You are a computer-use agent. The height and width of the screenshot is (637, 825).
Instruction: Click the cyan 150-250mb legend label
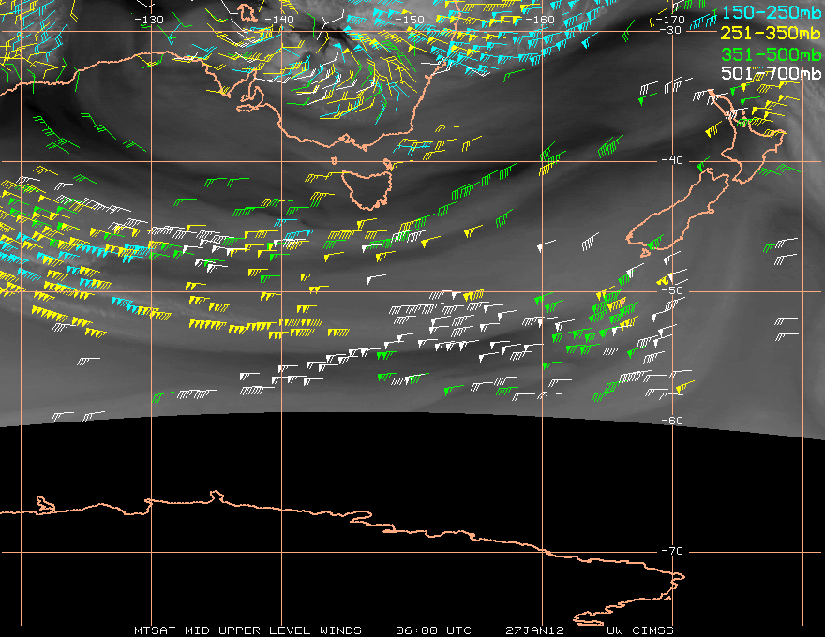772,12
